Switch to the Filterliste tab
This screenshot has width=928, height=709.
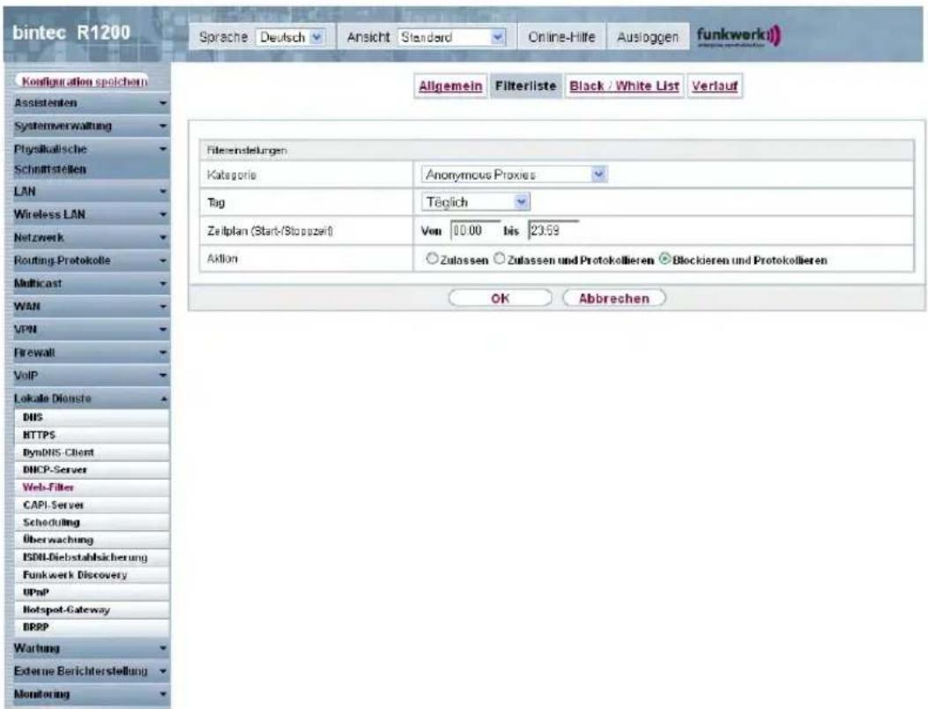click(525, 86)
